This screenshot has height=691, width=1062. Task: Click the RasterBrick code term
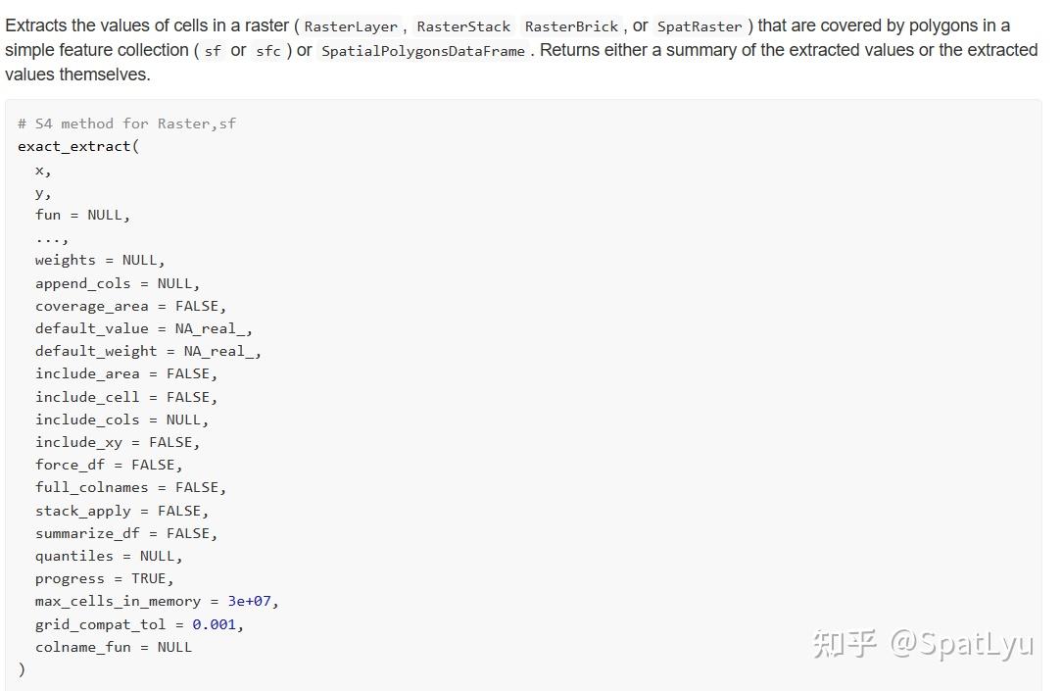tap(571, 26)
